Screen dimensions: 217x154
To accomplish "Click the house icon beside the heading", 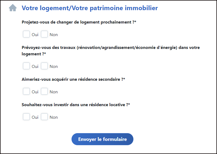I will [x=13, y=8].
